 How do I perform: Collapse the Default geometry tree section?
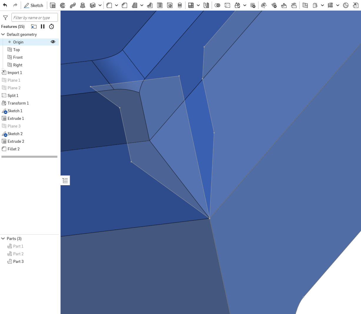tap(3, 34)
